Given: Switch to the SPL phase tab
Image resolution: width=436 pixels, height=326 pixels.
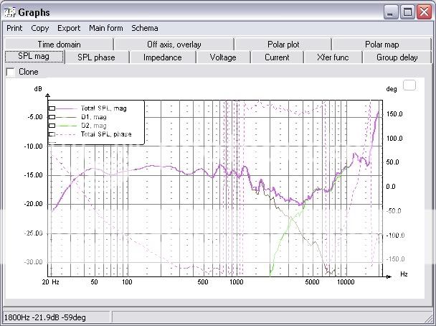Looking at the screenshot, I should point(96,57).
